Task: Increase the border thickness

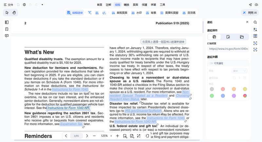Action: (245, 78)
